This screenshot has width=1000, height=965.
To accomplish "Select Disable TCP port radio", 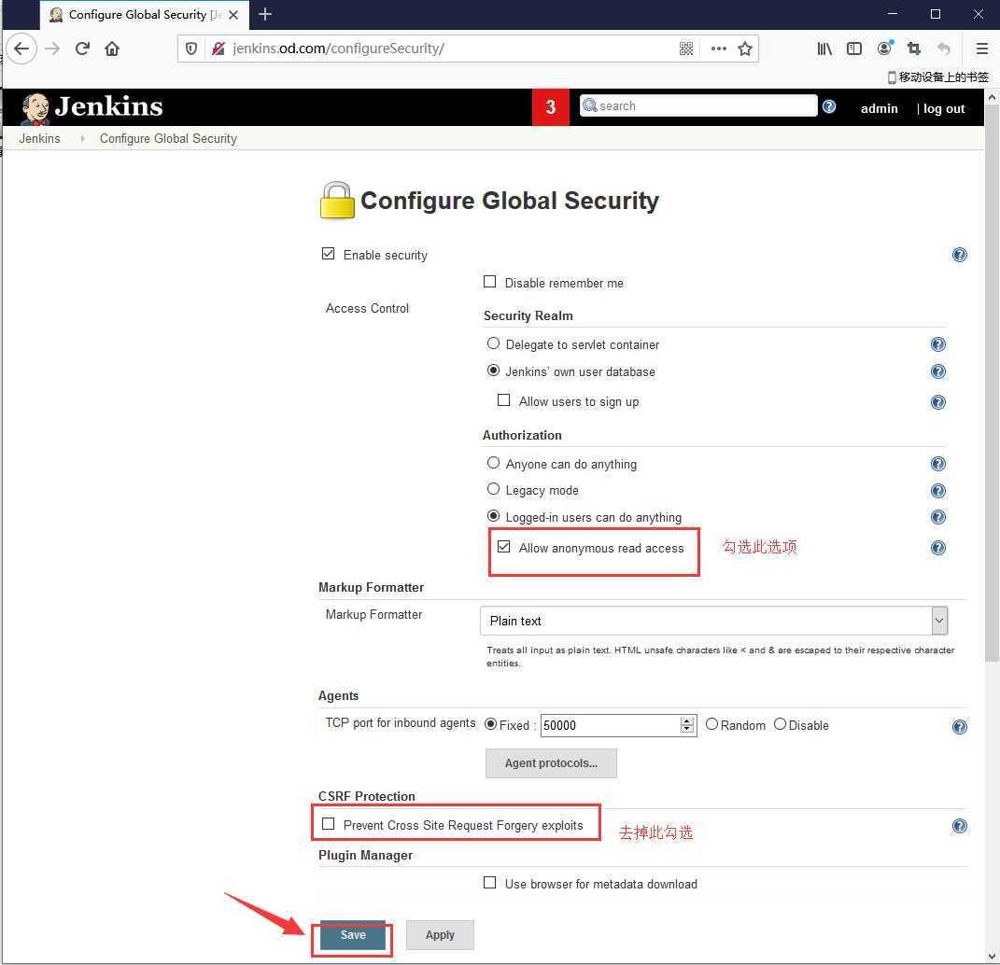I will click(780, 724).
